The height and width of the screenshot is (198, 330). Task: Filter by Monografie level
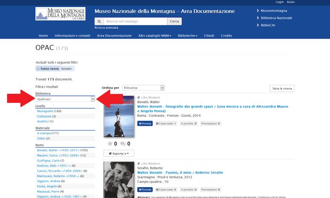coord(45,111)
